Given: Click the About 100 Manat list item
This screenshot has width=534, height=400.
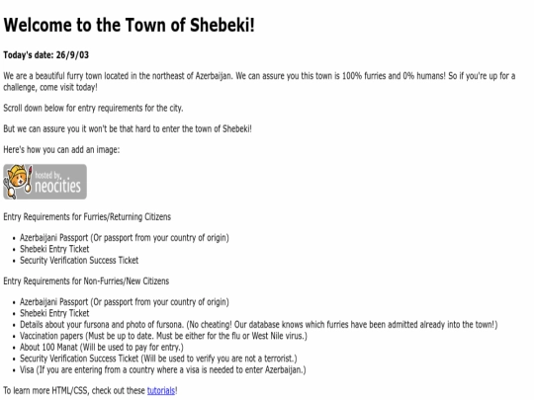Looking at the screenshot, I should [x=102, y=348].
